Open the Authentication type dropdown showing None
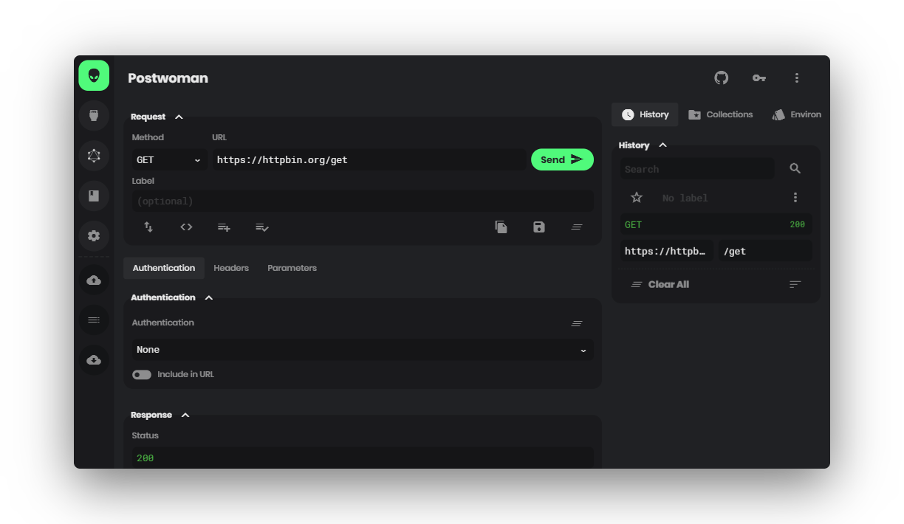The height and width of the screenshot is (524, 904). (362, 349)
